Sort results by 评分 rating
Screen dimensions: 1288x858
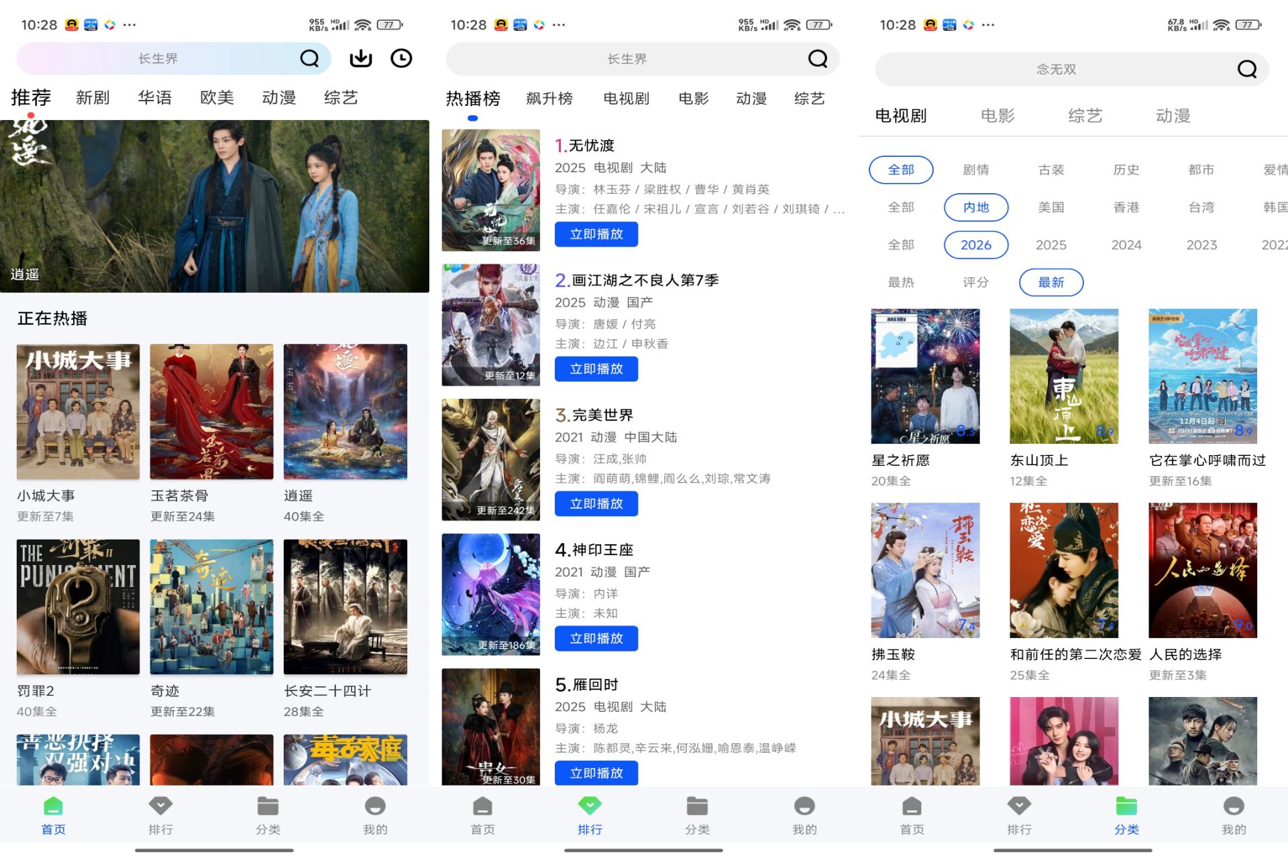click(x=976, y=282)
